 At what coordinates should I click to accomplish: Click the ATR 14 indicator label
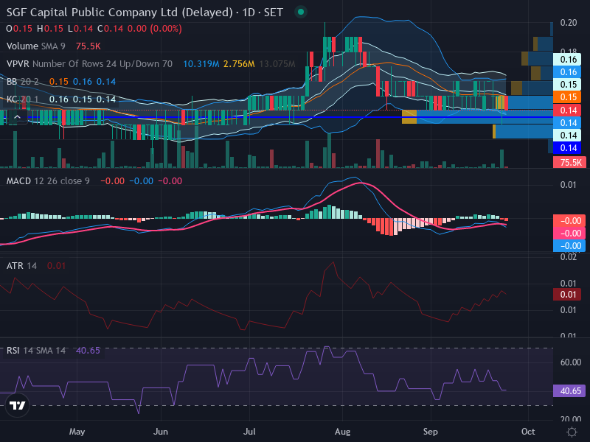22,266
